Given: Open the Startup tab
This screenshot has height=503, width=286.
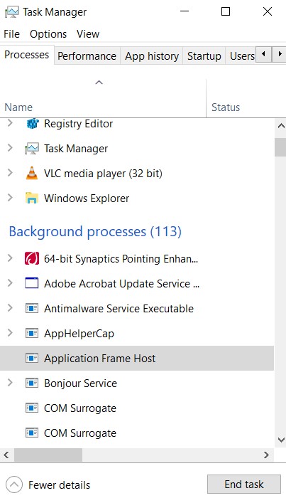Looking at the screenshot, I should pyautogui.click(x=204, y=55).
